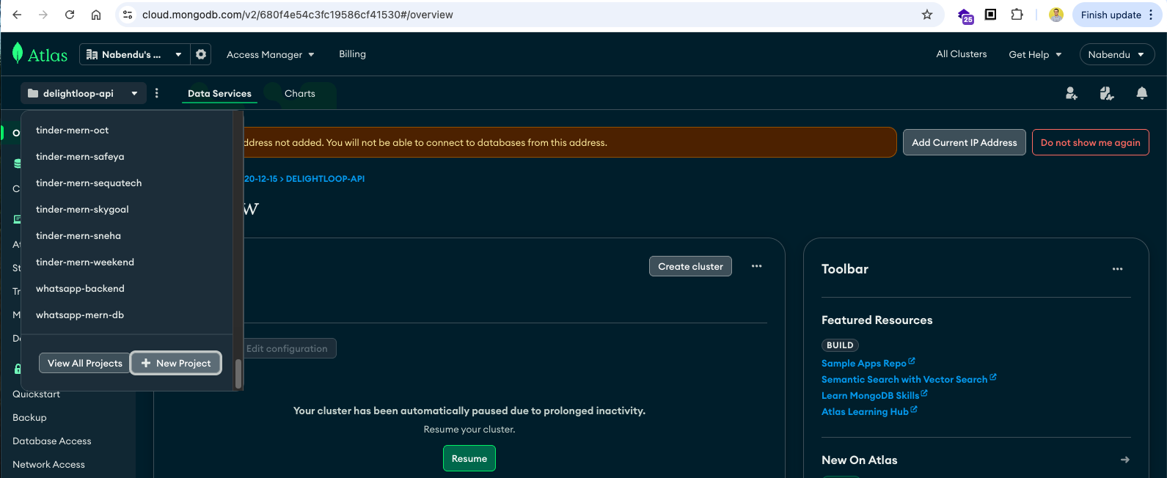Click invite user to project icon
The width and height of the screenshot is (1167, 478).
pos(1072,93)
